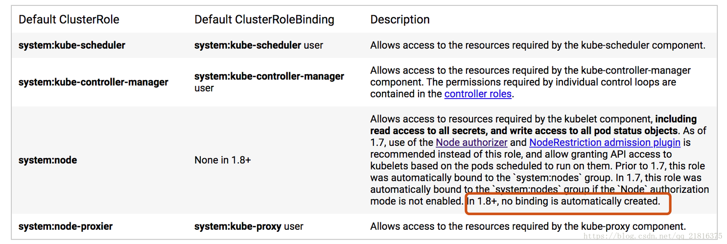
Task: Open the controller roles link
Action: click(478, 94)
